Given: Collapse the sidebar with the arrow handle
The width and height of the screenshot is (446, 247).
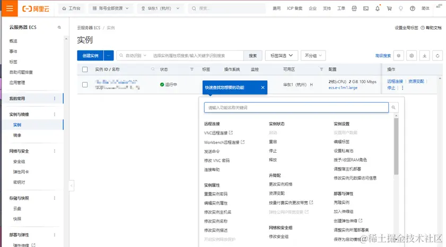Looking at the screenshot, I should point(72,186).
